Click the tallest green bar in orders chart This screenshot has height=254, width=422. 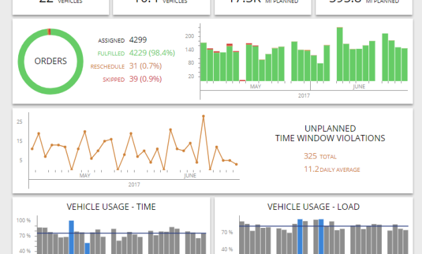340,54
